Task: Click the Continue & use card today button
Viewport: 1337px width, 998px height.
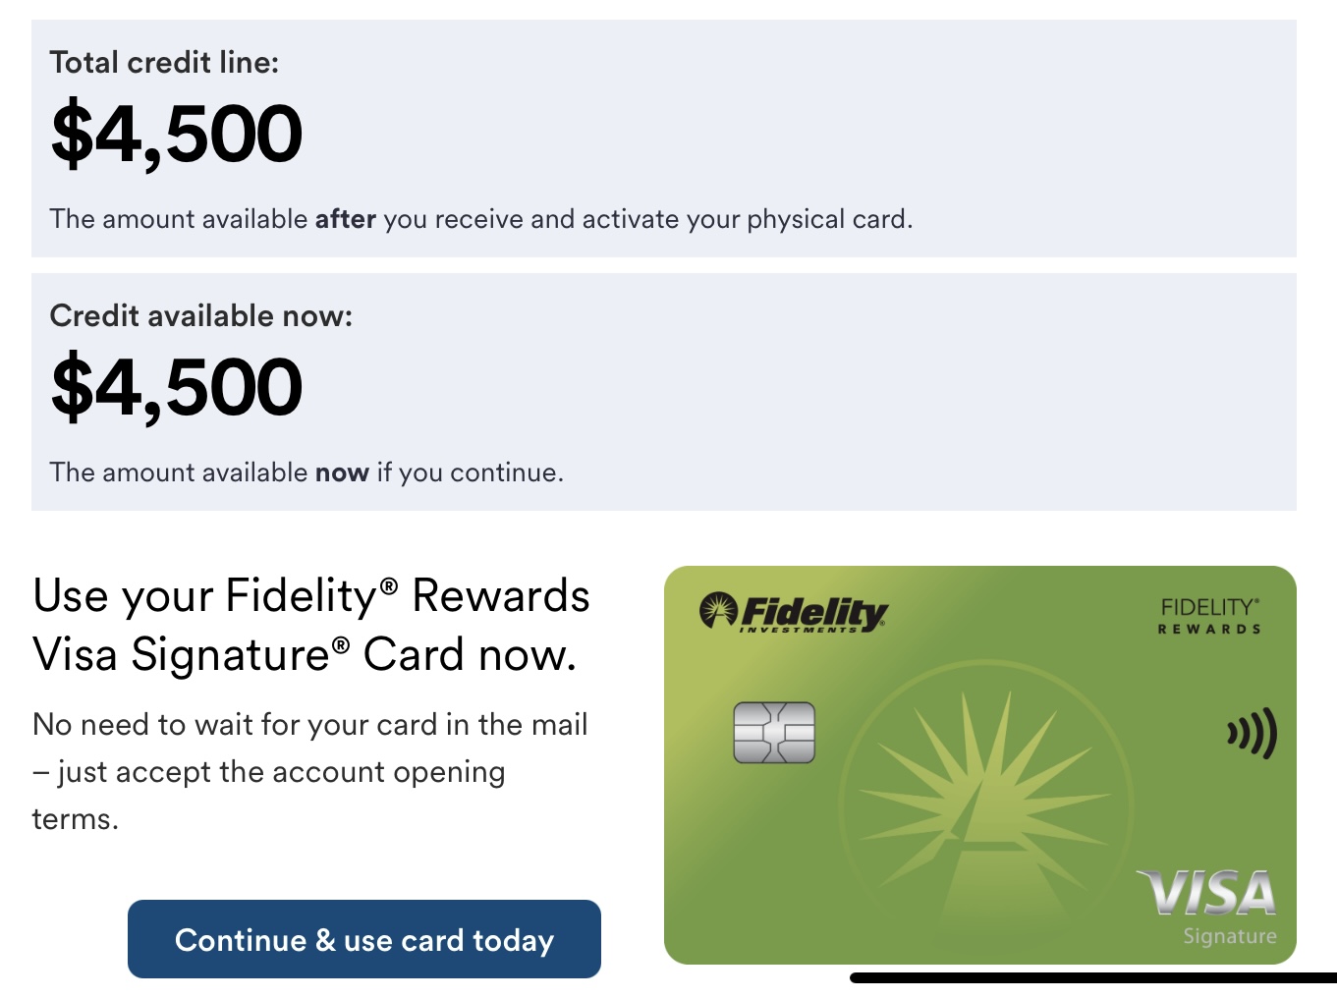Action: point(363,939)
